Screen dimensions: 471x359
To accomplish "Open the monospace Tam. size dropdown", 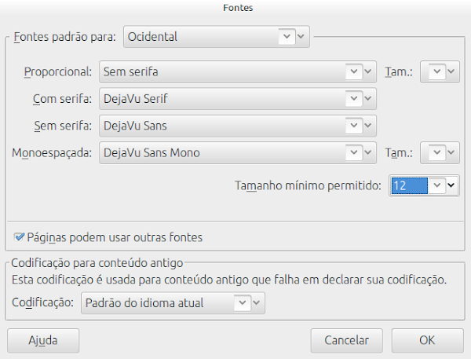I will (440, 152).
